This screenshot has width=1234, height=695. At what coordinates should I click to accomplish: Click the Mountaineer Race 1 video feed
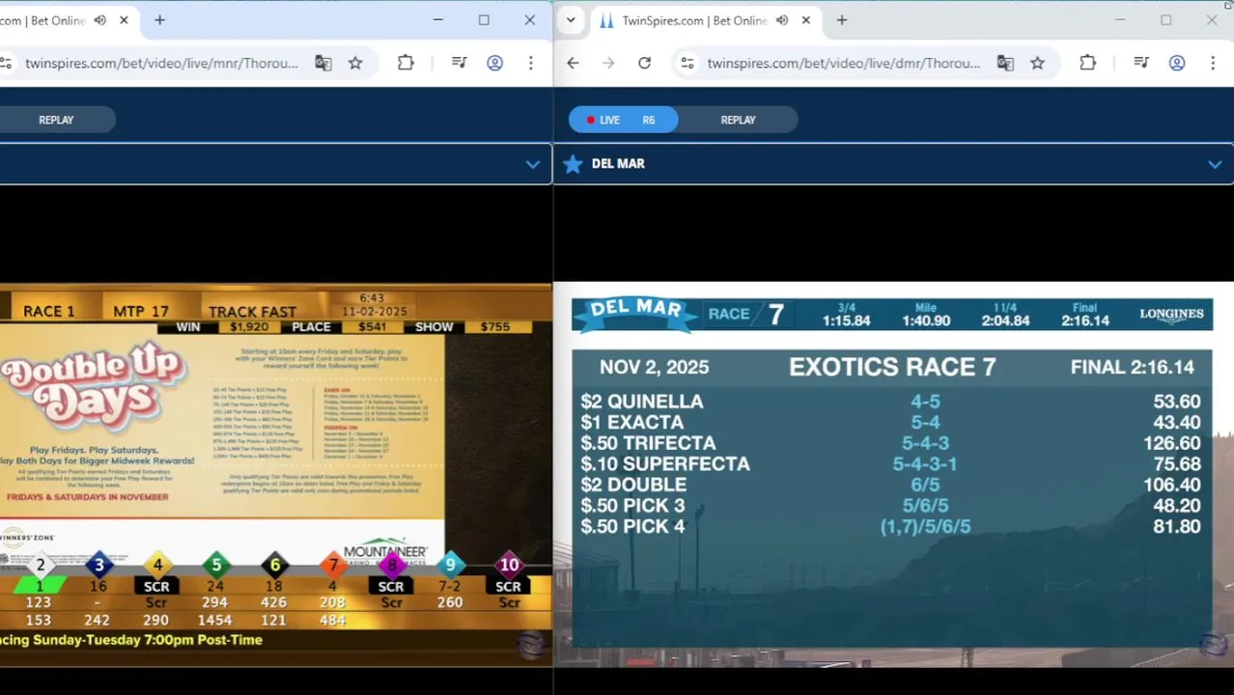[275, 474]
